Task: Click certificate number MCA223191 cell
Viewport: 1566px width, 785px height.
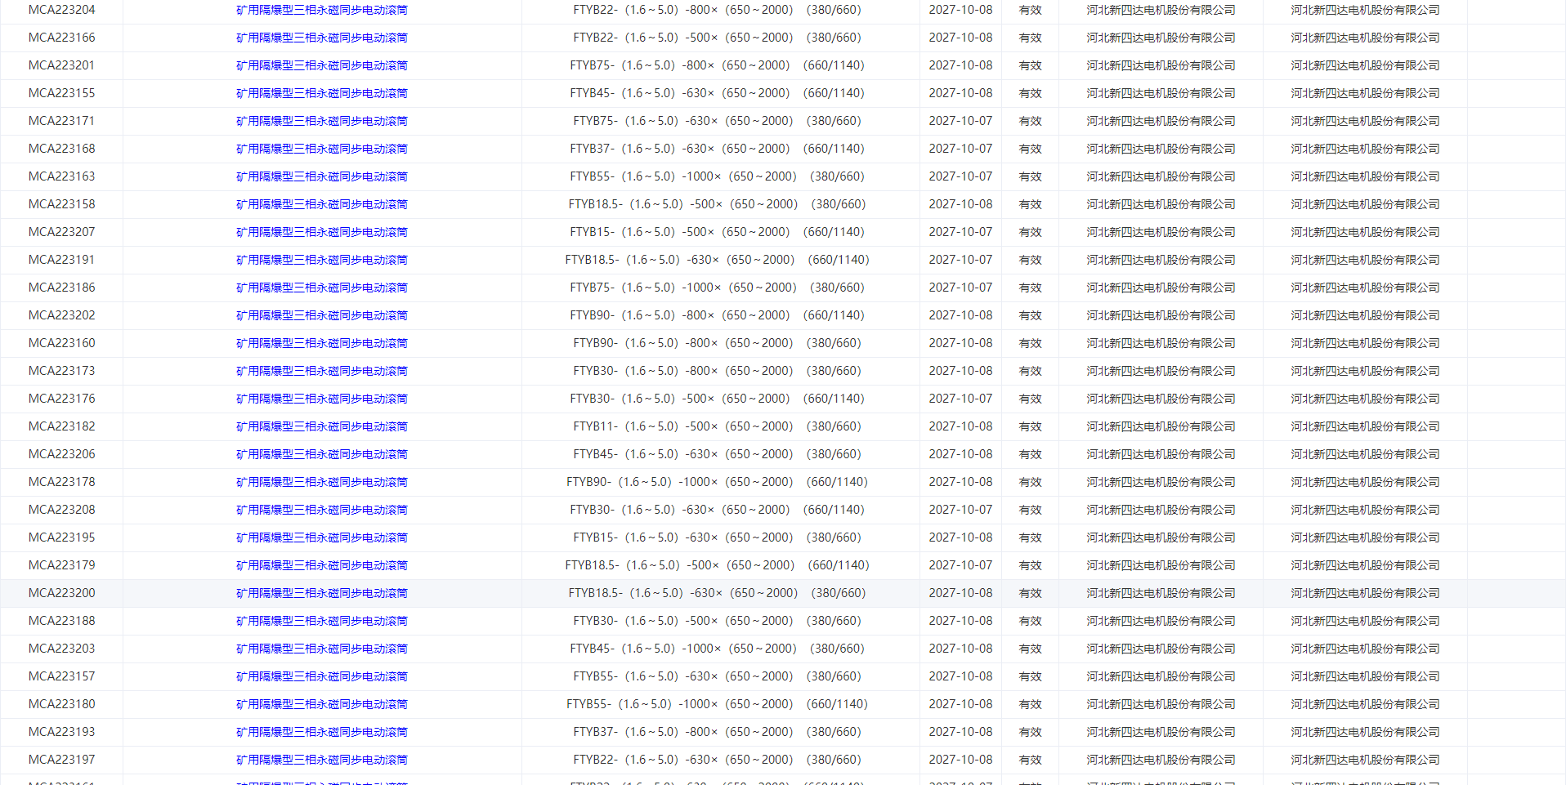Action: click(61, 260)
